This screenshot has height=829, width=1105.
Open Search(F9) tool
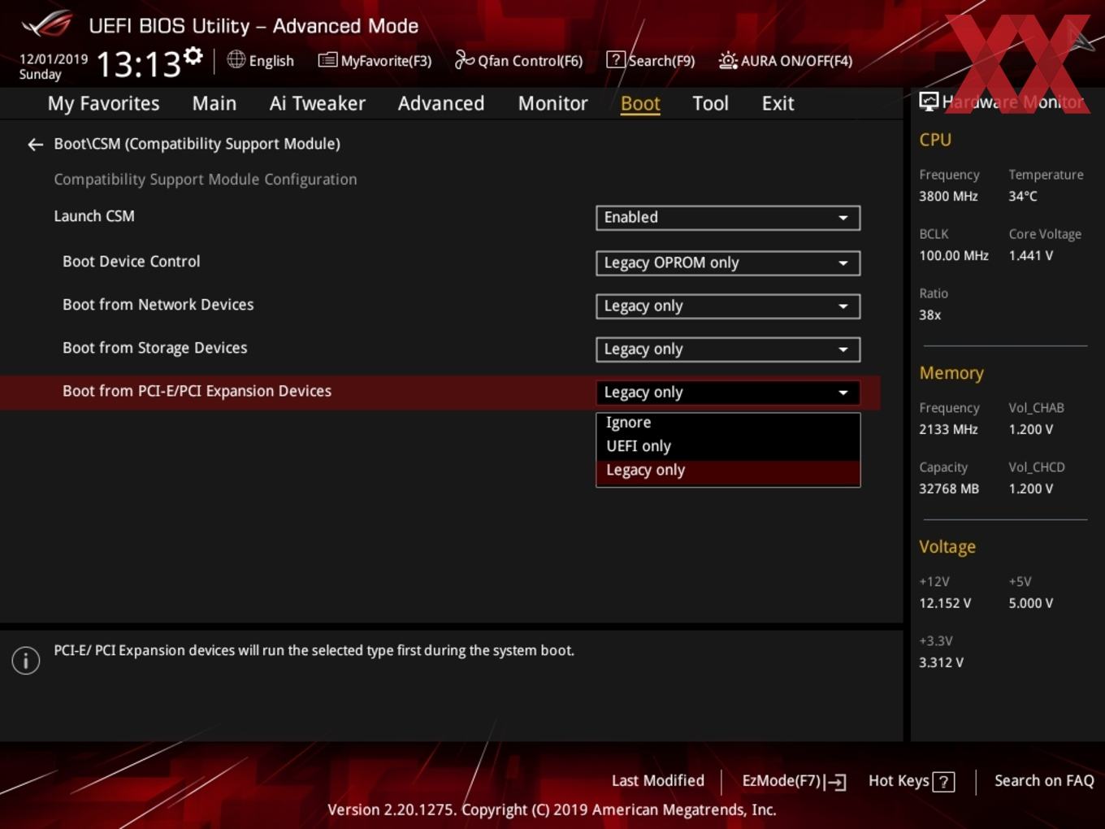pos(651,60)
